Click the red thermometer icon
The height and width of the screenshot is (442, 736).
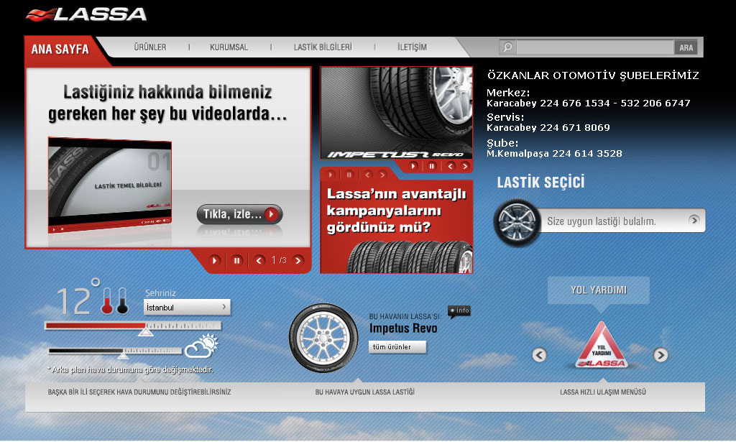click(107, 300)
